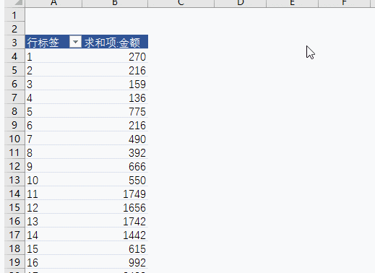Select row label 16 in cell A19
Image resolution: width=375 pixels, height=273 pixels.
[53, 262]
